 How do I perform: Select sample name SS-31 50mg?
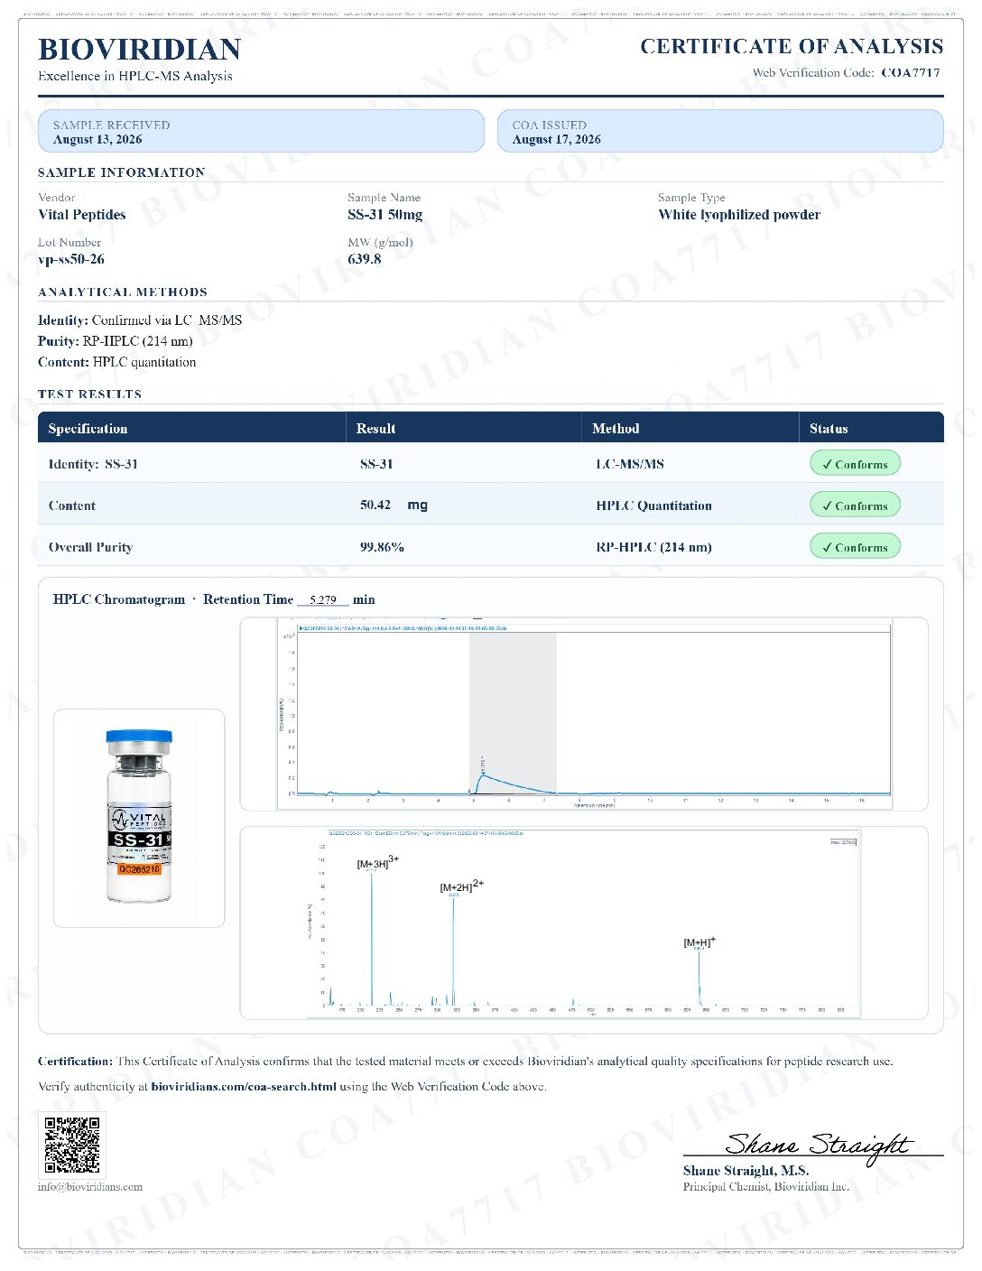click(384, 215)
